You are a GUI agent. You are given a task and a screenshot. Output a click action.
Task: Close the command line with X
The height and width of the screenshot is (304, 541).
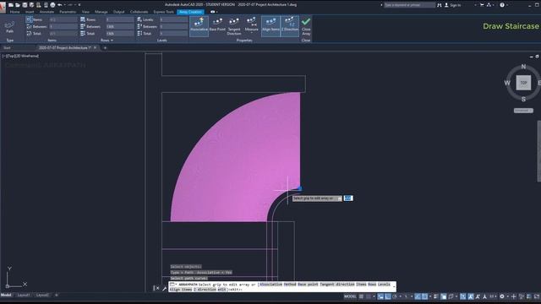click(x=158, y=288)
